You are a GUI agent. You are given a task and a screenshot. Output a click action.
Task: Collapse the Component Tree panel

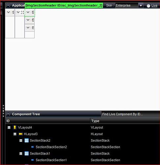pyautogui.click(x=8, y=114)
